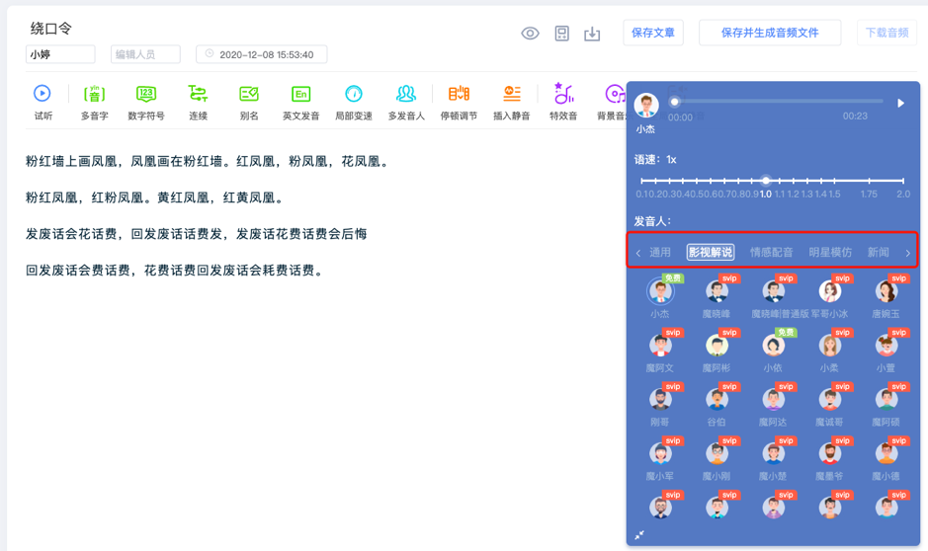Click the 背景音 background music icon

[615, 94]
